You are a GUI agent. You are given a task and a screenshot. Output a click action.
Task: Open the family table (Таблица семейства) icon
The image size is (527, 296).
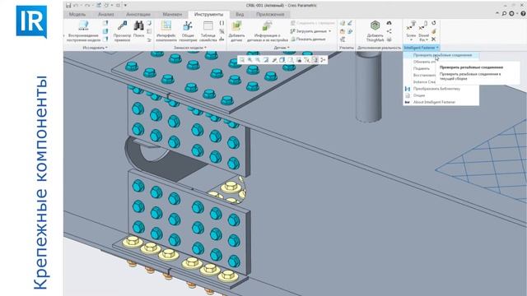point(208,25)
